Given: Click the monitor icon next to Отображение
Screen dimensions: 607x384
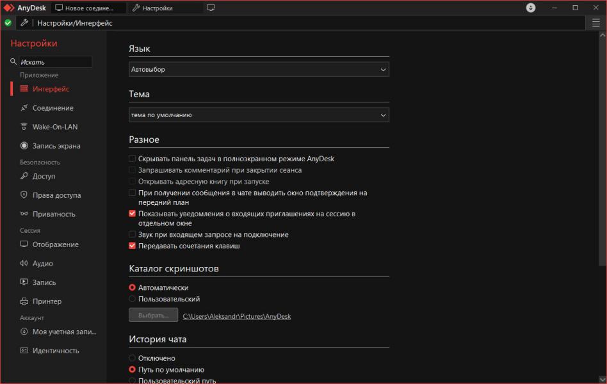Looking at the screenshot, I should [x=24, y=244].
